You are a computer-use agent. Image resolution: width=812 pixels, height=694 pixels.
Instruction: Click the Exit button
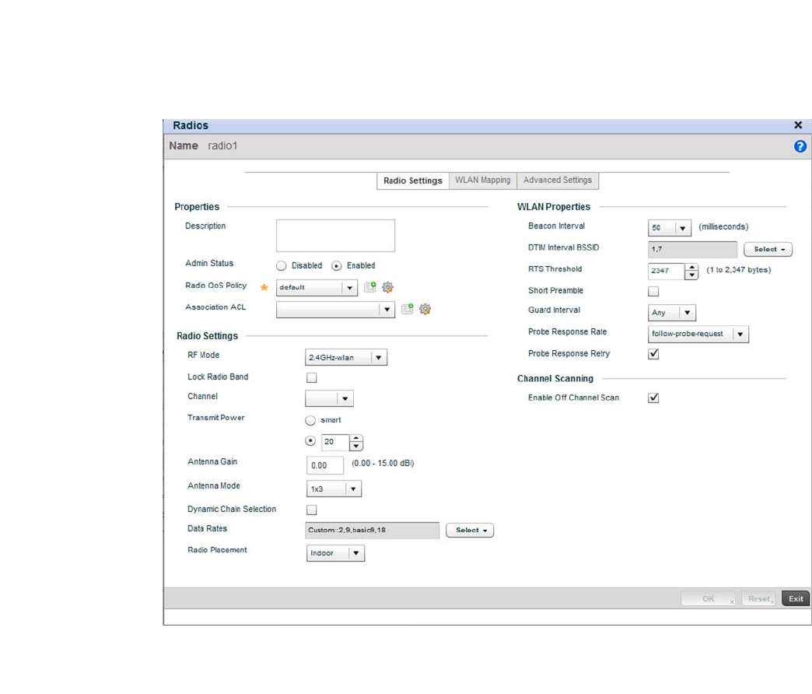click(796, 599)
